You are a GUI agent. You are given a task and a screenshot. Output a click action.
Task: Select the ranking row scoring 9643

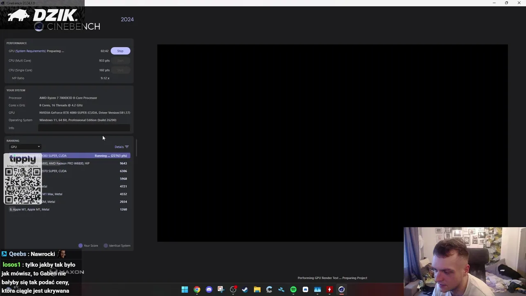[69, 163]
